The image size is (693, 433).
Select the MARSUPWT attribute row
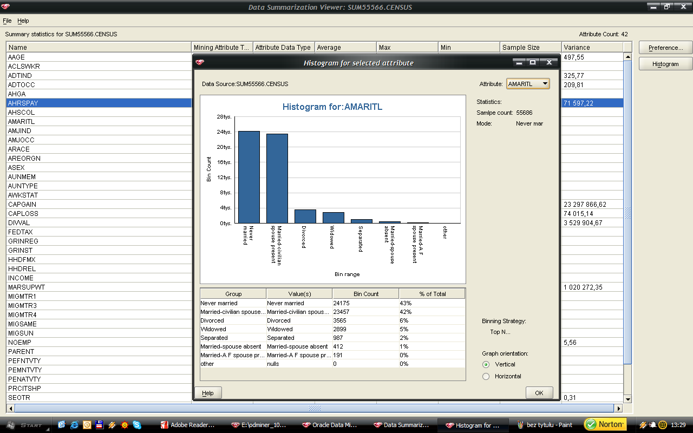coord(99,287)
